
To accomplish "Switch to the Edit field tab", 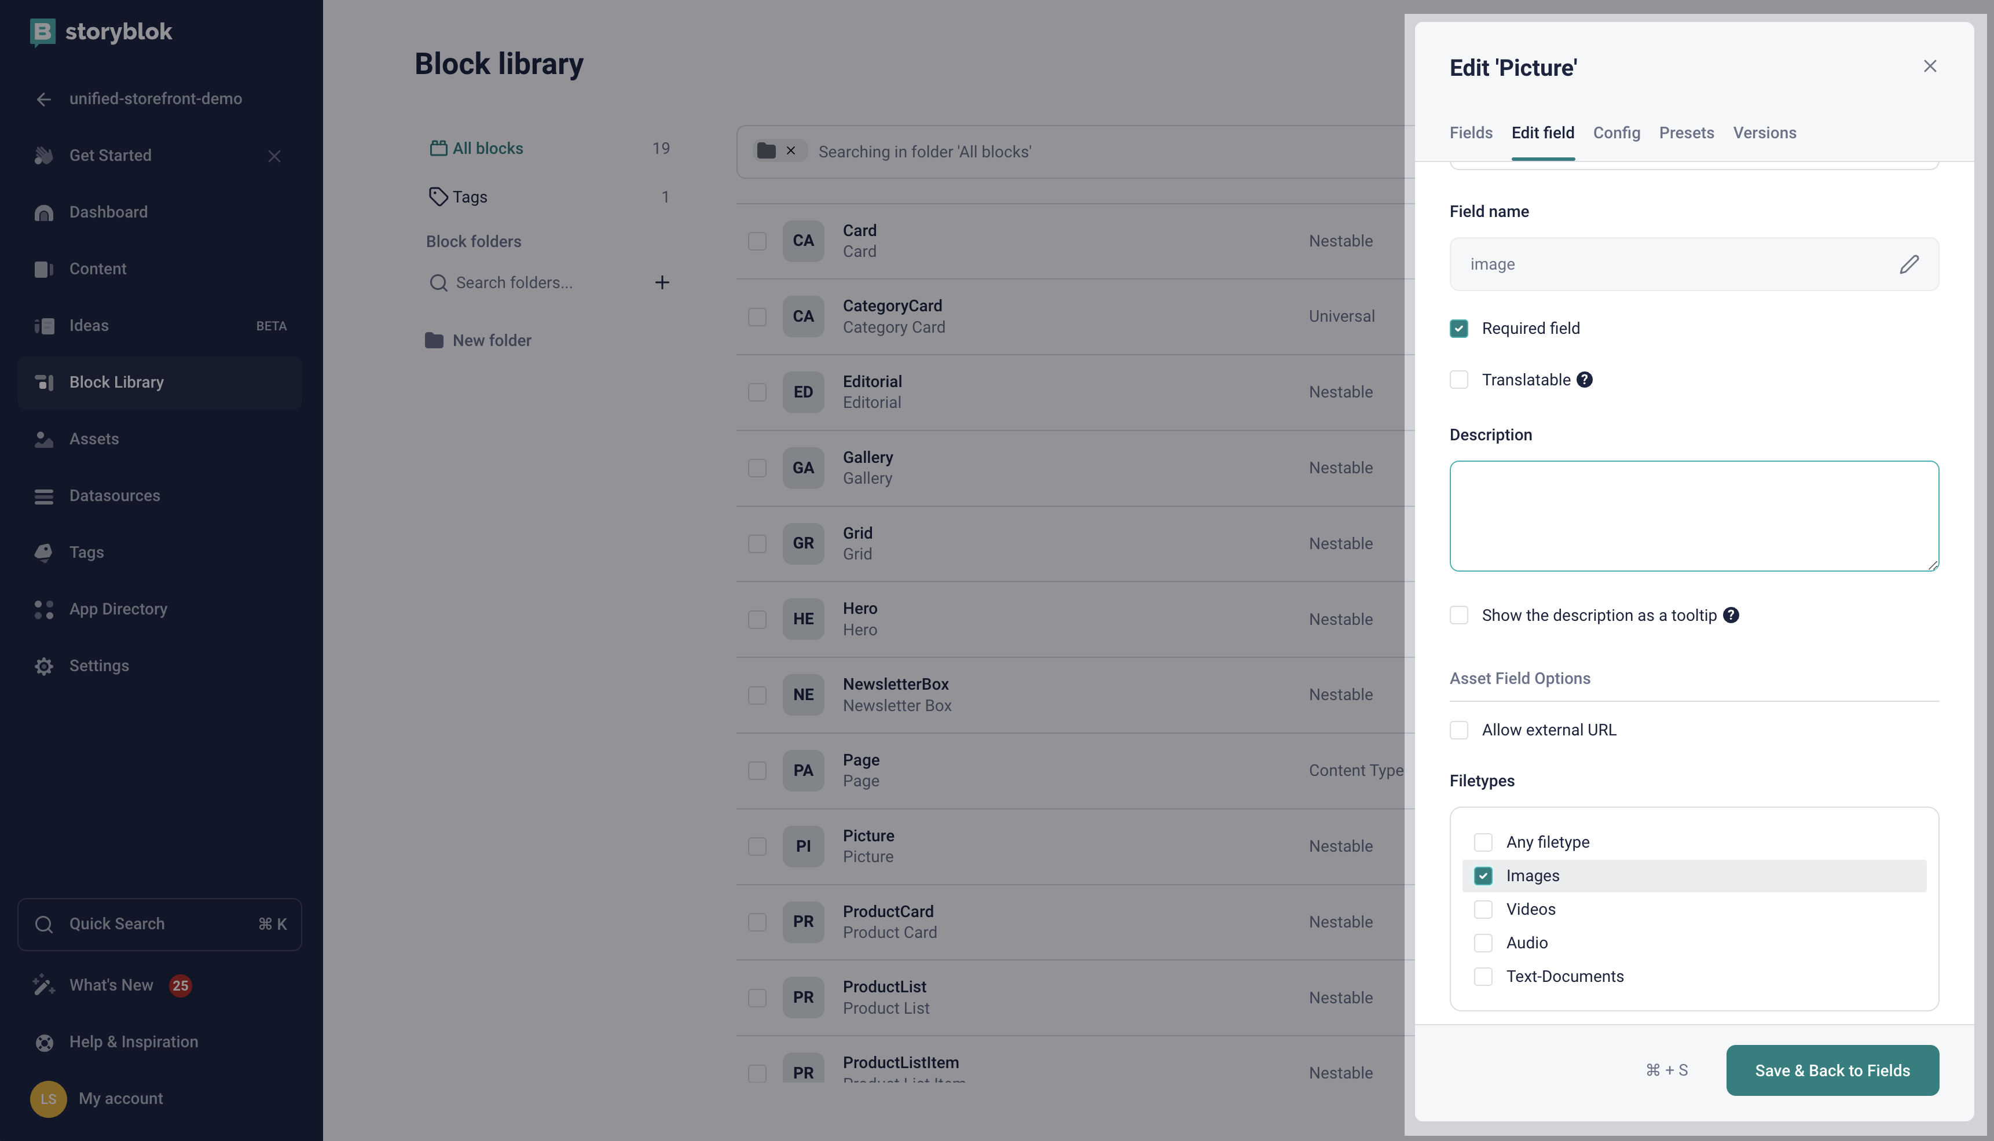I will [1542, 132].
